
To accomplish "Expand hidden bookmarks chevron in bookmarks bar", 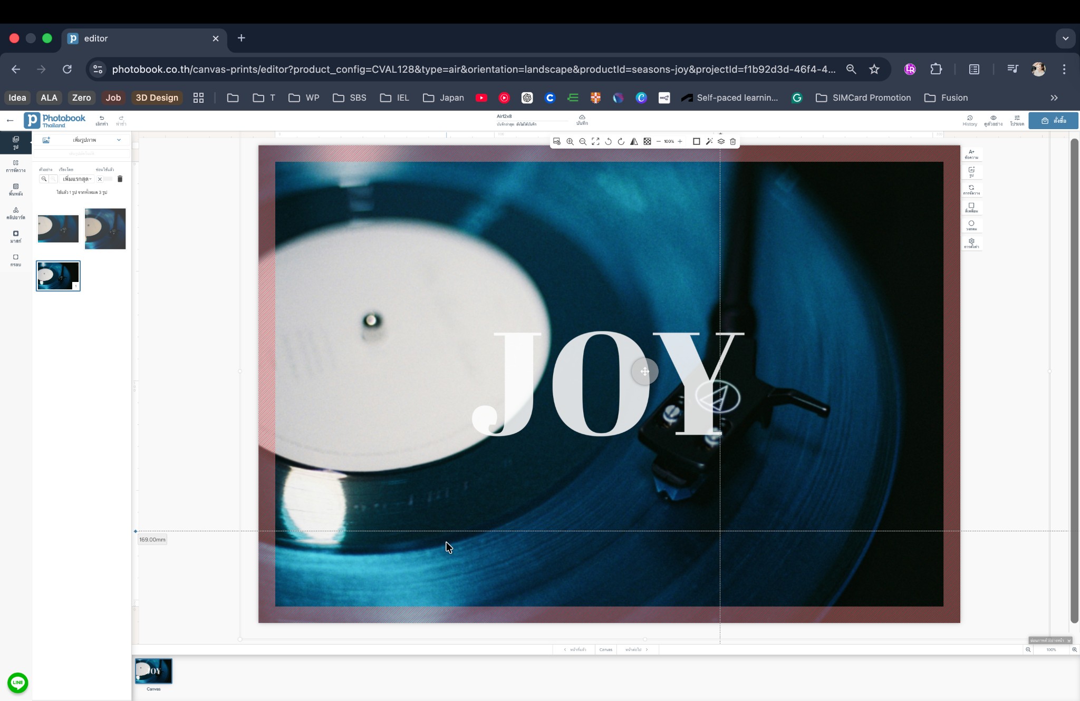I will [x=1054, y=98].
